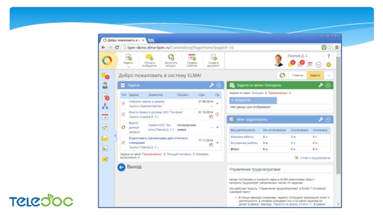This screenshot has width=383, height=215.
Task: Click the unread messages envelope under Павлов Д. С.
Action: 291,64
